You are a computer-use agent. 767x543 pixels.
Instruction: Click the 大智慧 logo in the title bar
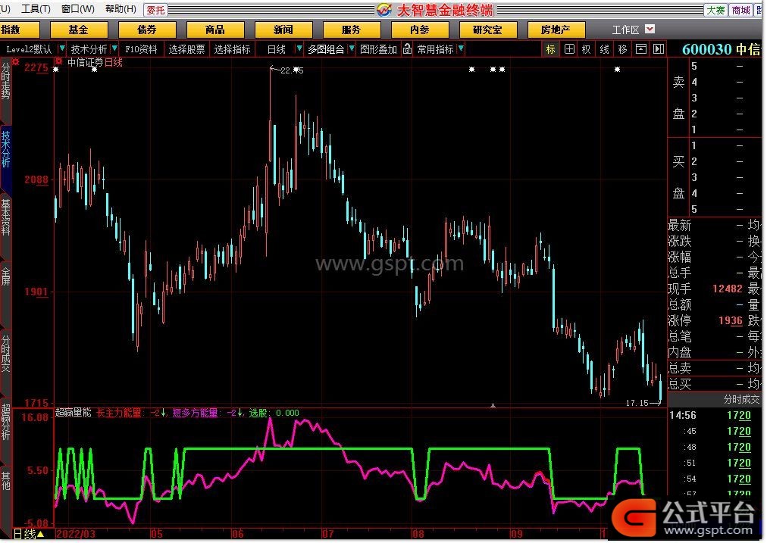pos(384,10)
